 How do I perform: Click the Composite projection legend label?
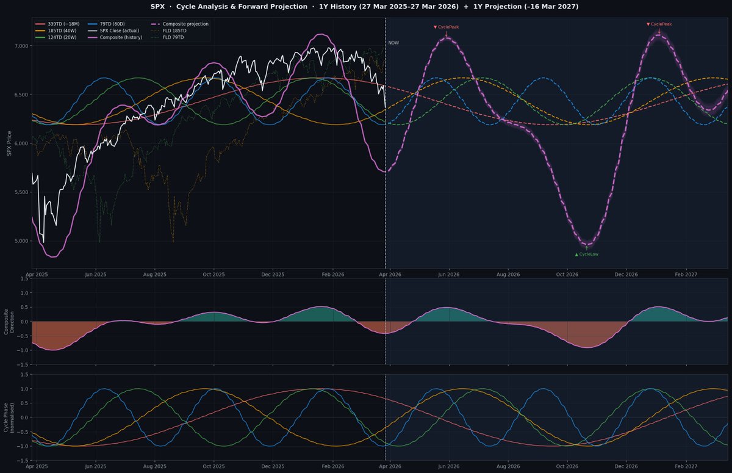pos(185,24)
